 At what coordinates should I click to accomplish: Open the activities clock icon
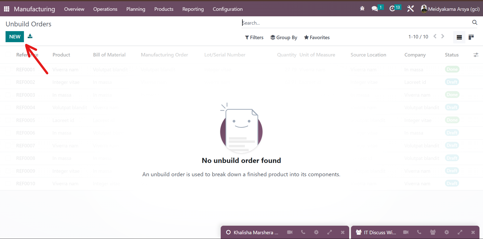[x=392, y=9]
